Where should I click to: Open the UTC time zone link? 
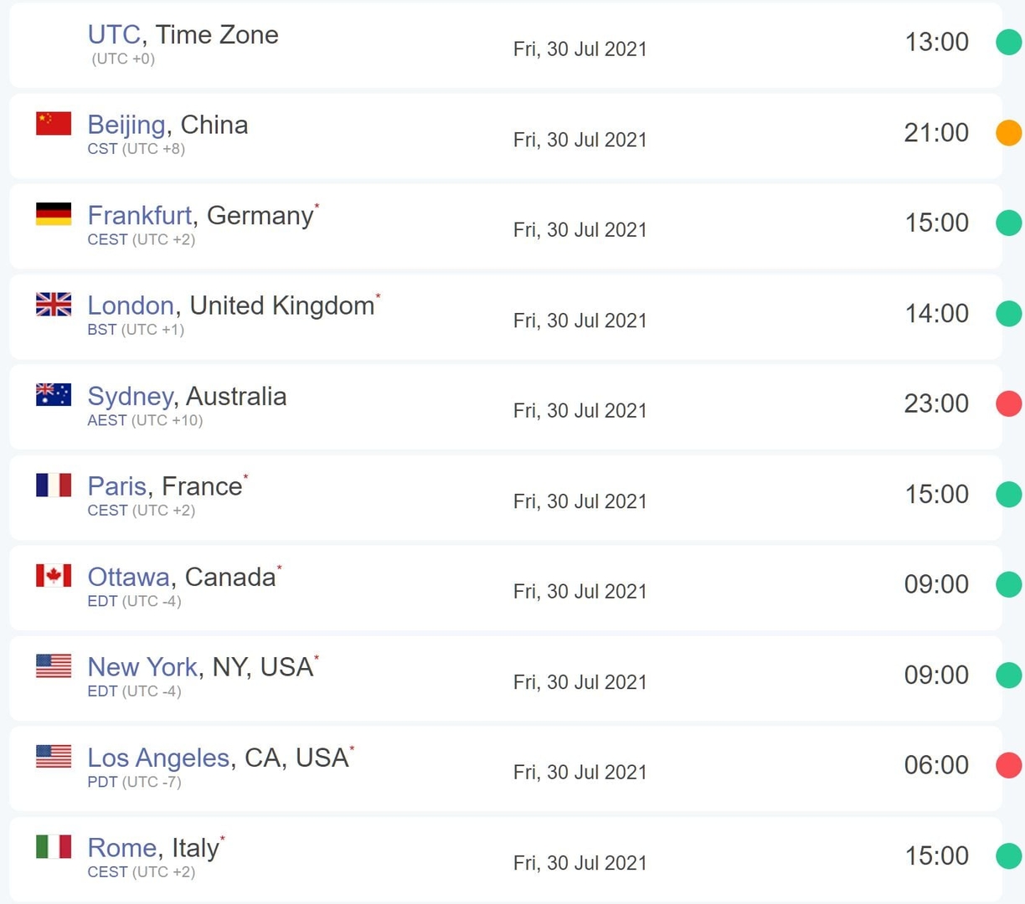[114, 34]
